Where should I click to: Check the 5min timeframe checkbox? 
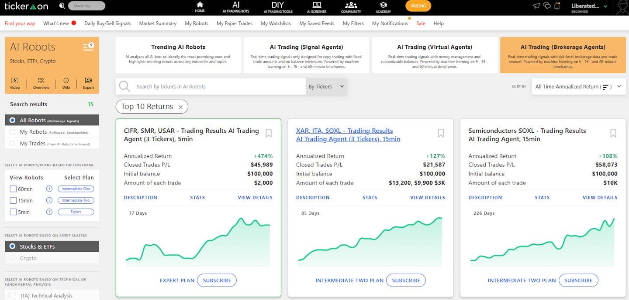(x=13, y=212)
